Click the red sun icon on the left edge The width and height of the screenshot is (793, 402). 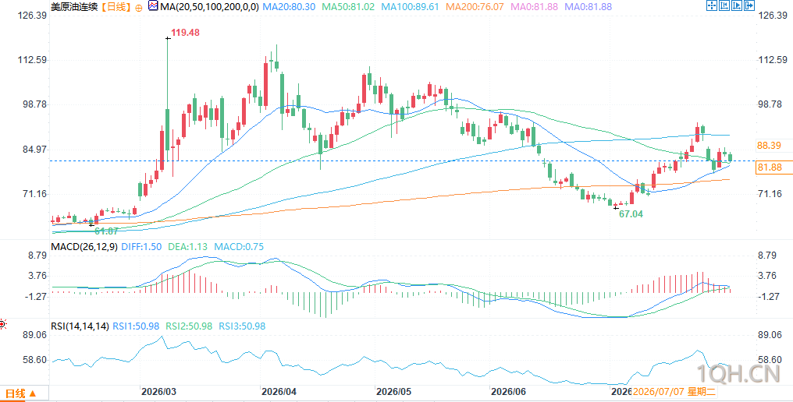click(x=2, y=324)
